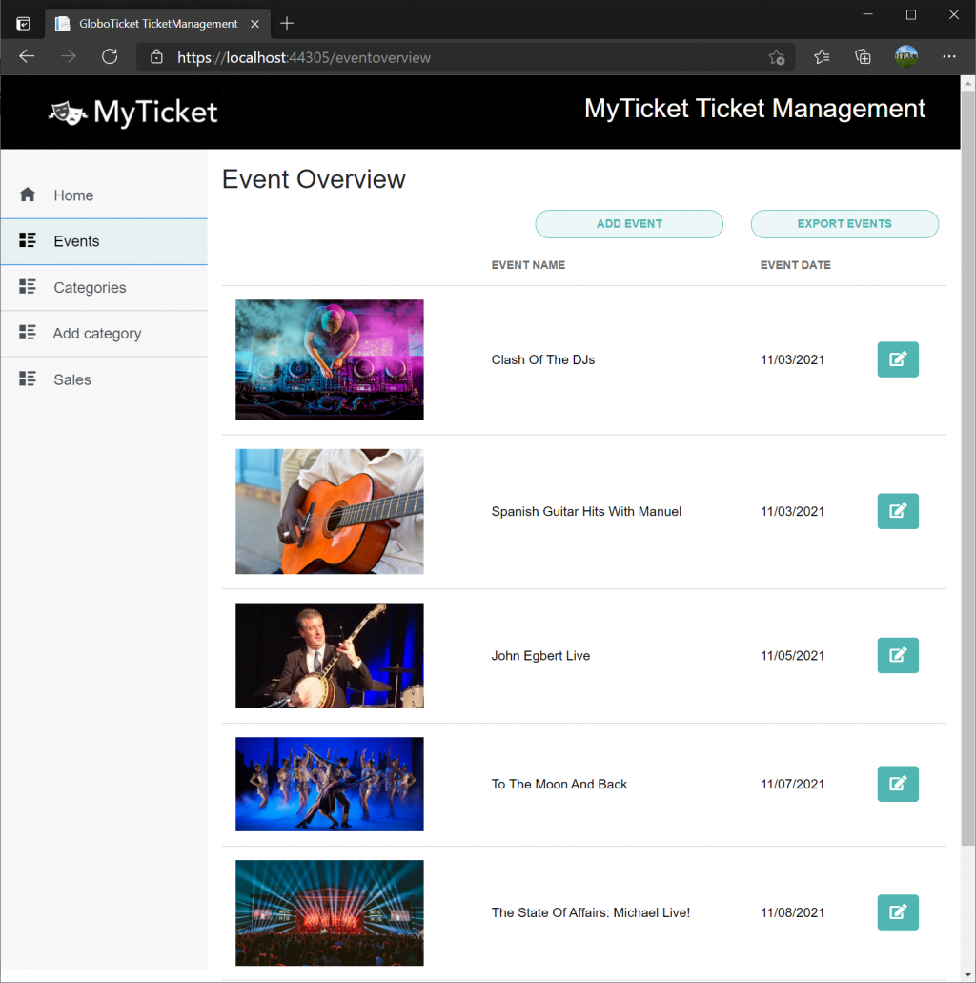The height and width of the screenshot is (983, 976).
Task: Open the browser Settings and more menu
Action: coord(948,57)
